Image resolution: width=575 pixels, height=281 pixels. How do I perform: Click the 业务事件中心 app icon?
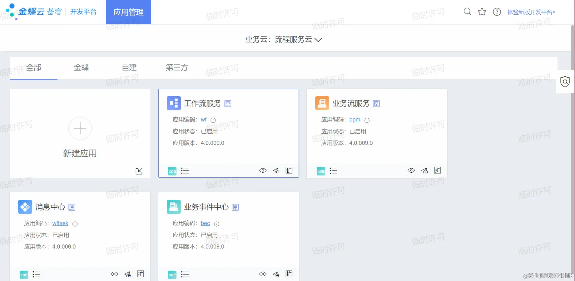[x=174, y=207]
